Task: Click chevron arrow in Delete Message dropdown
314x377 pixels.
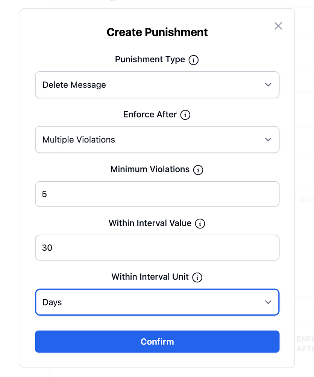Action: click(268, 85)
